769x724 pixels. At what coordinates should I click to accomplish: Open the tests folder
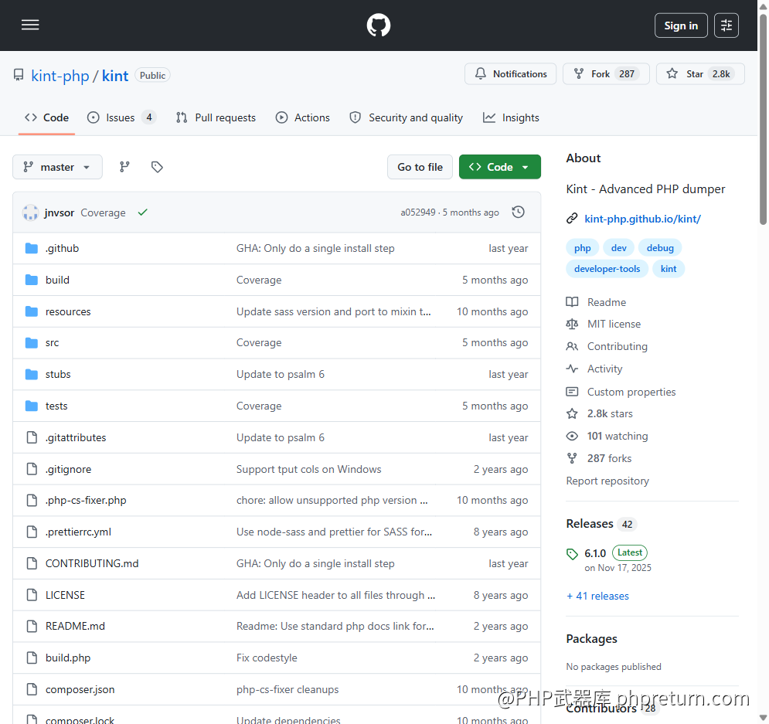point(56,406)
